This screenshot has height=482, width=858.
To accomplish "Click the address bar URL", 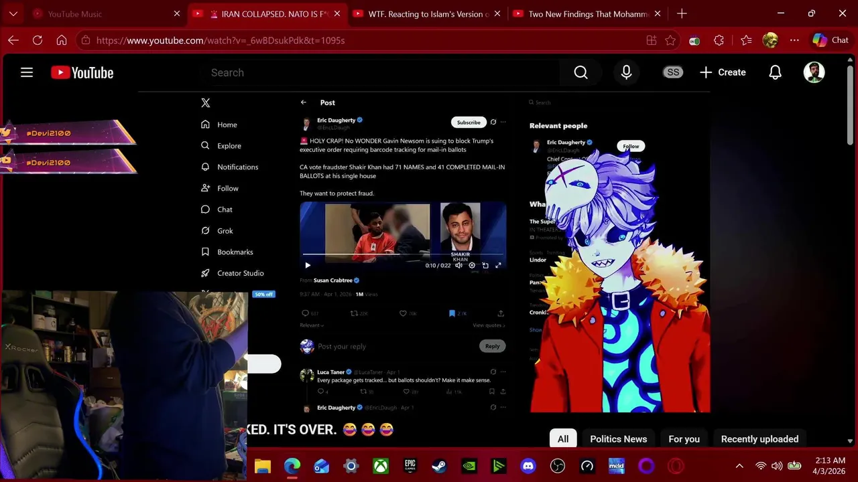I will pos(221,40).
